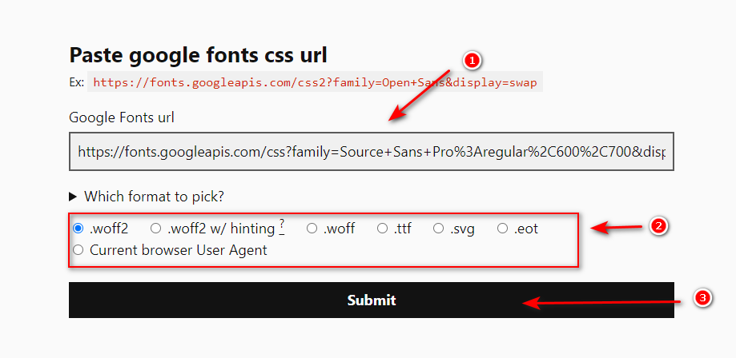Select the .svg format option
Image resolution: width=736 pixels, height=358 pixels.
pos(438,229)
